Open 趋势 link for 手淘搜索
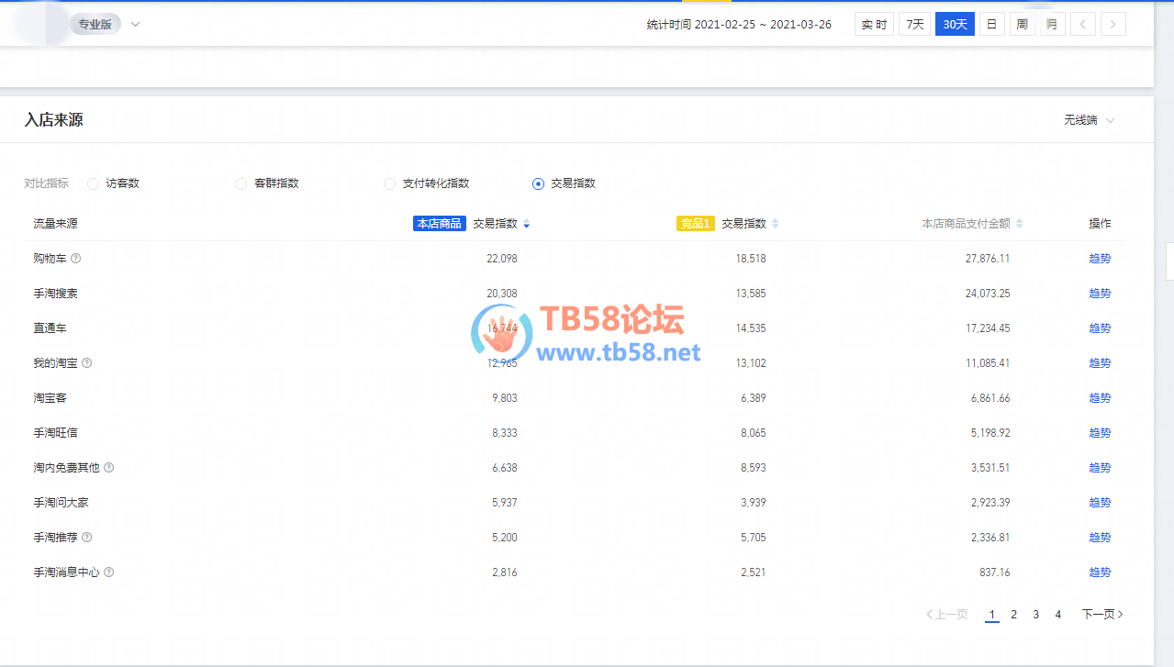The width and height of the screenshot is (1174, 667). [x=1100, y=294]
